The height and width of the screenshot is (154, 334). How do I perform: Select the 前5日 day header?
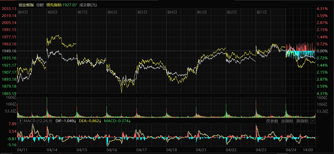(142, 12)
